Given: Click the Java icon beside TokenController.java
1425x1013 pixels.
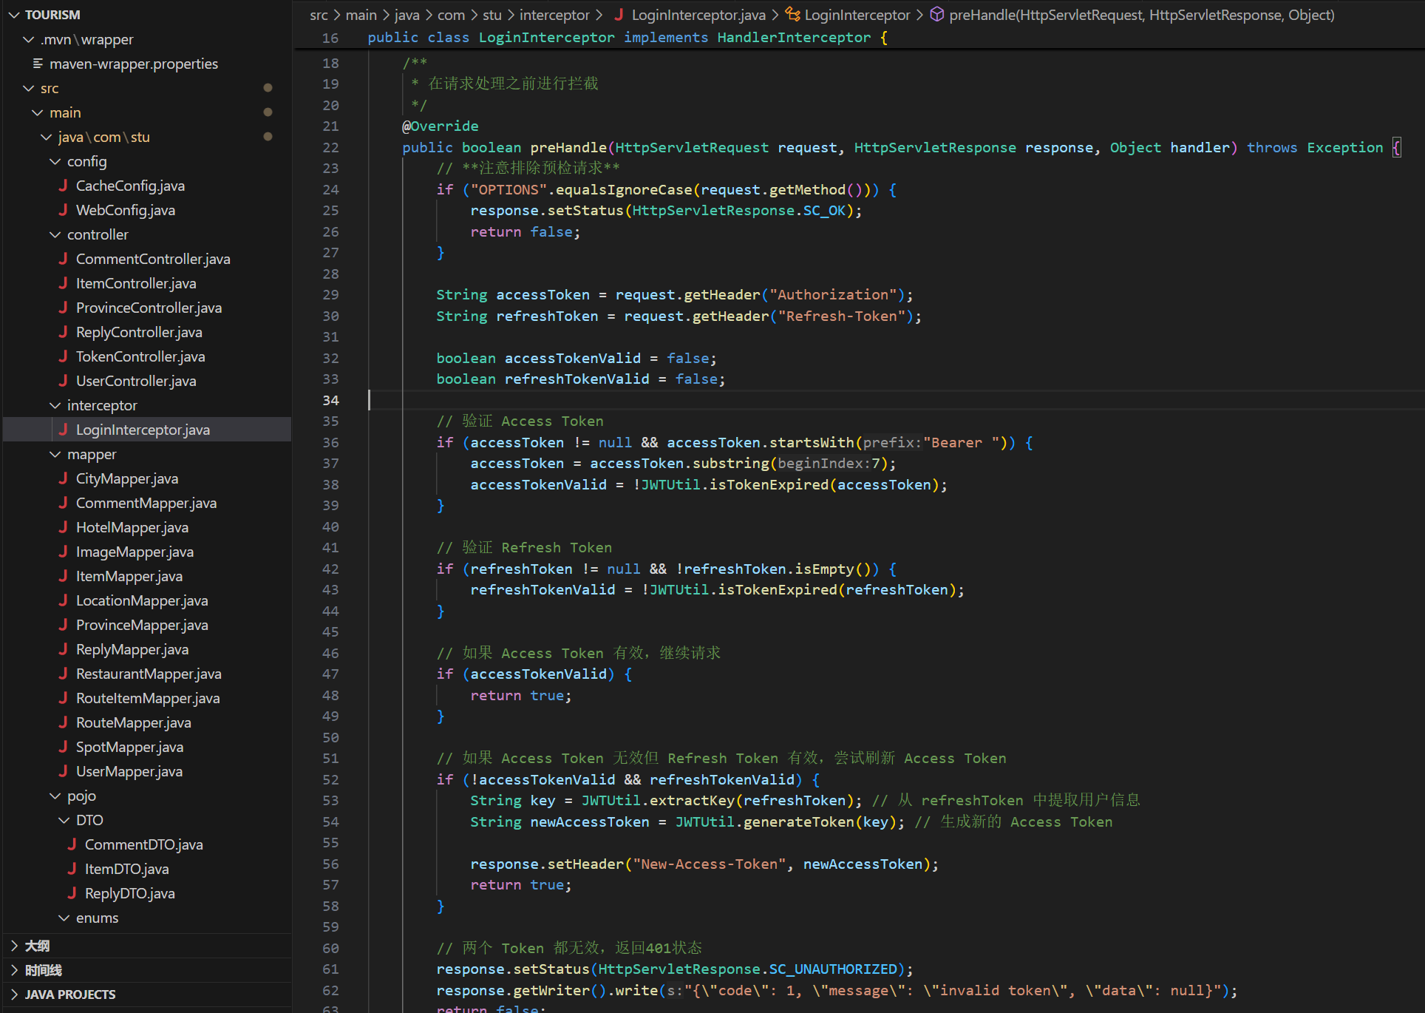Looking at the screenshot, I should [64, 356].
